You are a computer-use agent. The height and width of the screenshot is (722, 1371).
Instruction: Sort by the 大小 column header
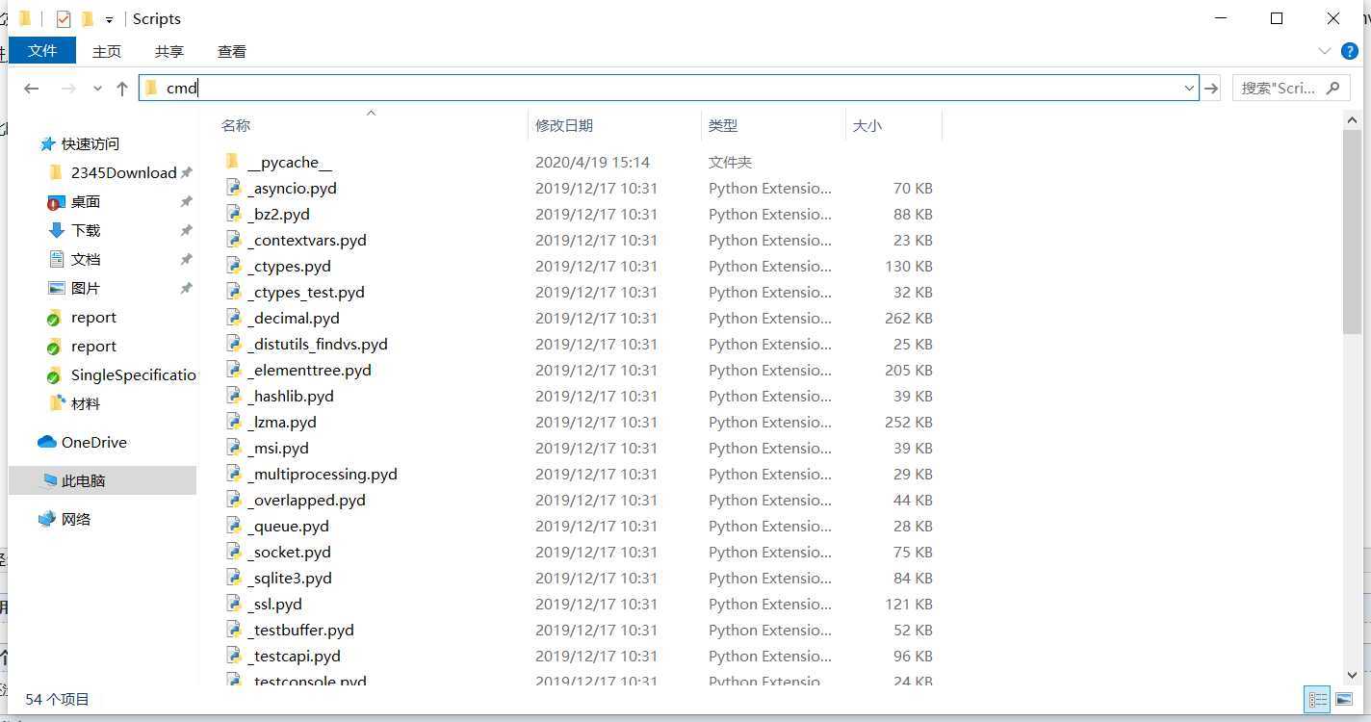[x=867, y=125]
